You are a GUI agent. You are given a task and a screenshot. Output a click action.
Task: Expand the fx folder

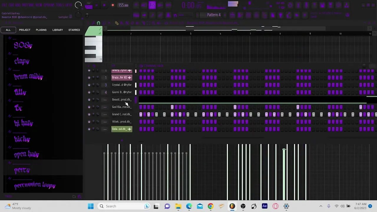(x=18, y=108)
